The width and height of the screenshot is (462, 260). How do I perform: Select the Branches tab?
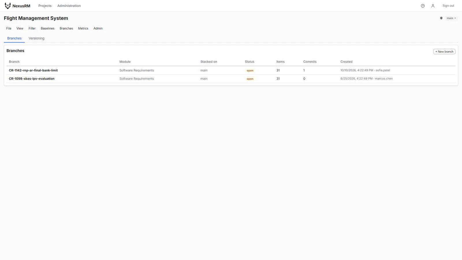pos(14,38)
